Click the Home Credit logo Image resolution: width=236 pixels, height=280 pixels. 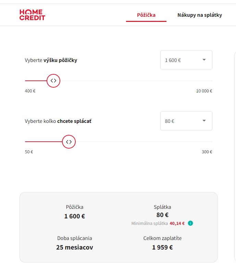click(32, 15)
